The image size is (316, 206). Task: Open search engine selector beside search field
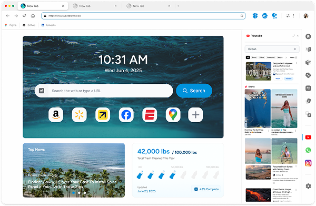pyautogui.click(x=42, y=91)
